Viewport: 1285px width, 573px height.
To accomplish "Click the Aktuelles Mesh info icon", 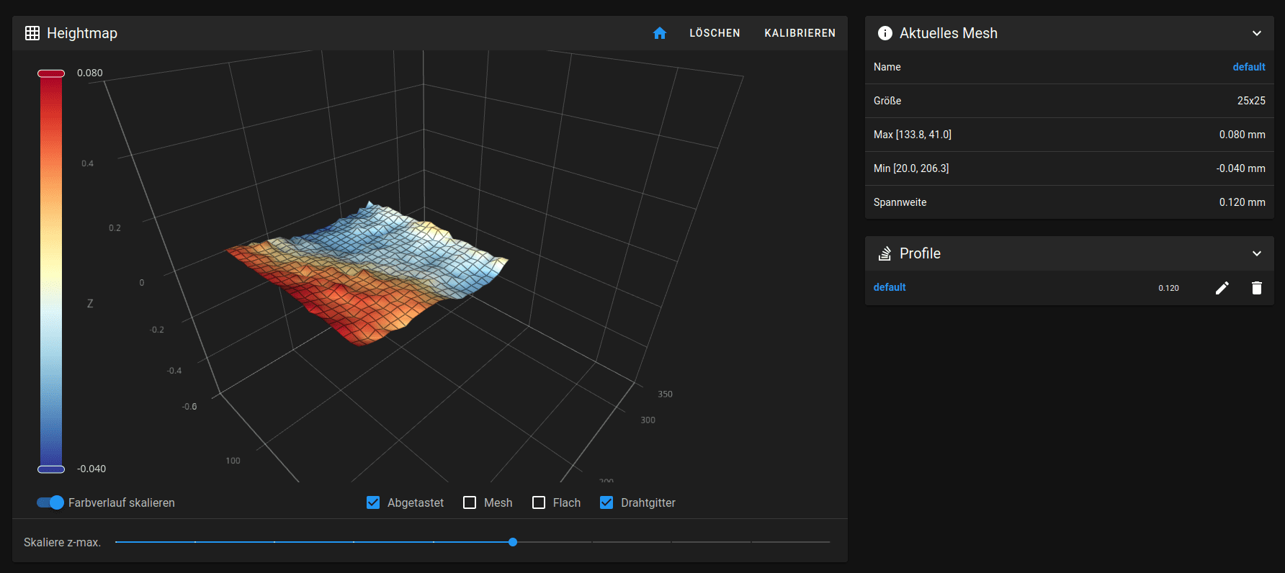I will pos(885,33).
